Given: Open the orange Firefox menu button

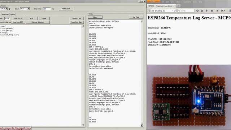Looking at the screenshot, I should click(153, 1).
